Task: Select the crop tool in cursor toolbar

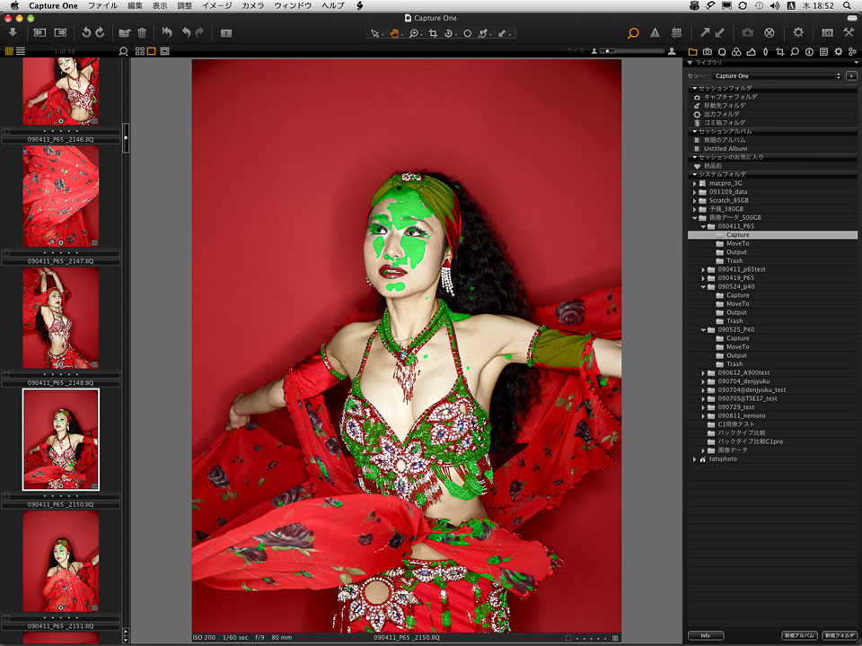Action: click(433, 33)
